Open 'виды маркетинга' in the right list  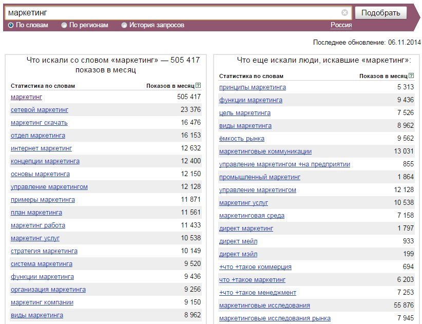245,126
